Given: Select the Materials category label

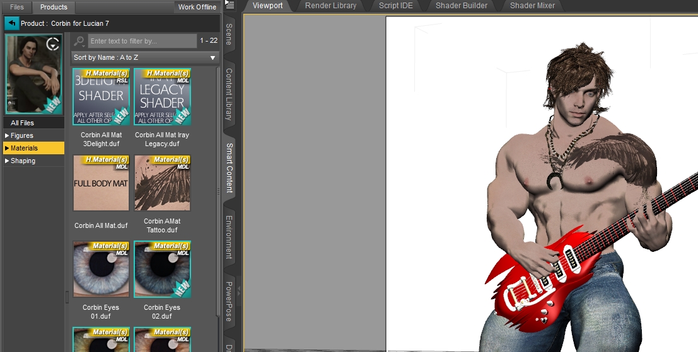Looking at the screenshot, I should click(x=24, y=148).
